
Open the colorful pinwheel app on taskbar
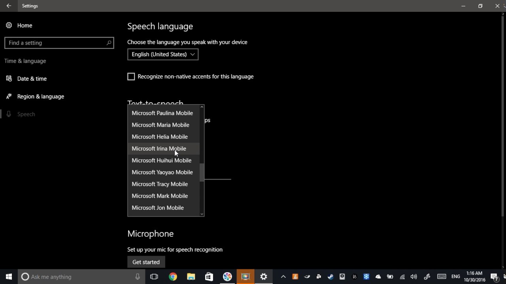coord(227,277)
